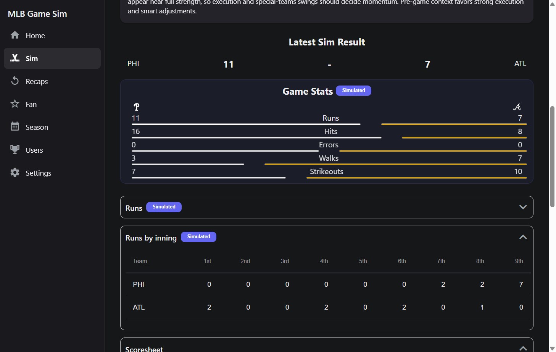Navigate to Users page
The width and height of the screenshot is (556, 352).
52,150
